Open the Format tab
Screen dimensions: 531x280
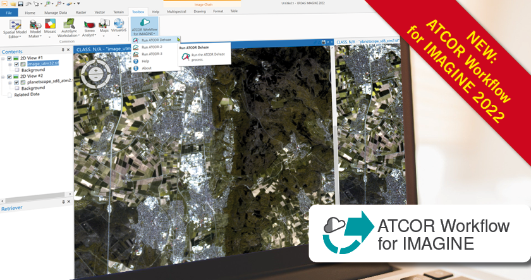point(218,11)
